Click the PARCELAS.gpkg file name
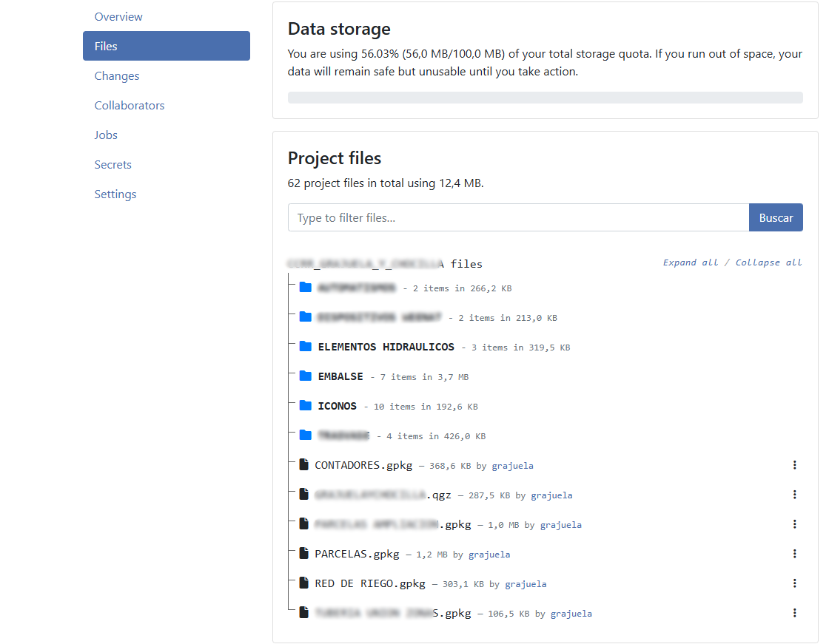 tap(357, 555)
